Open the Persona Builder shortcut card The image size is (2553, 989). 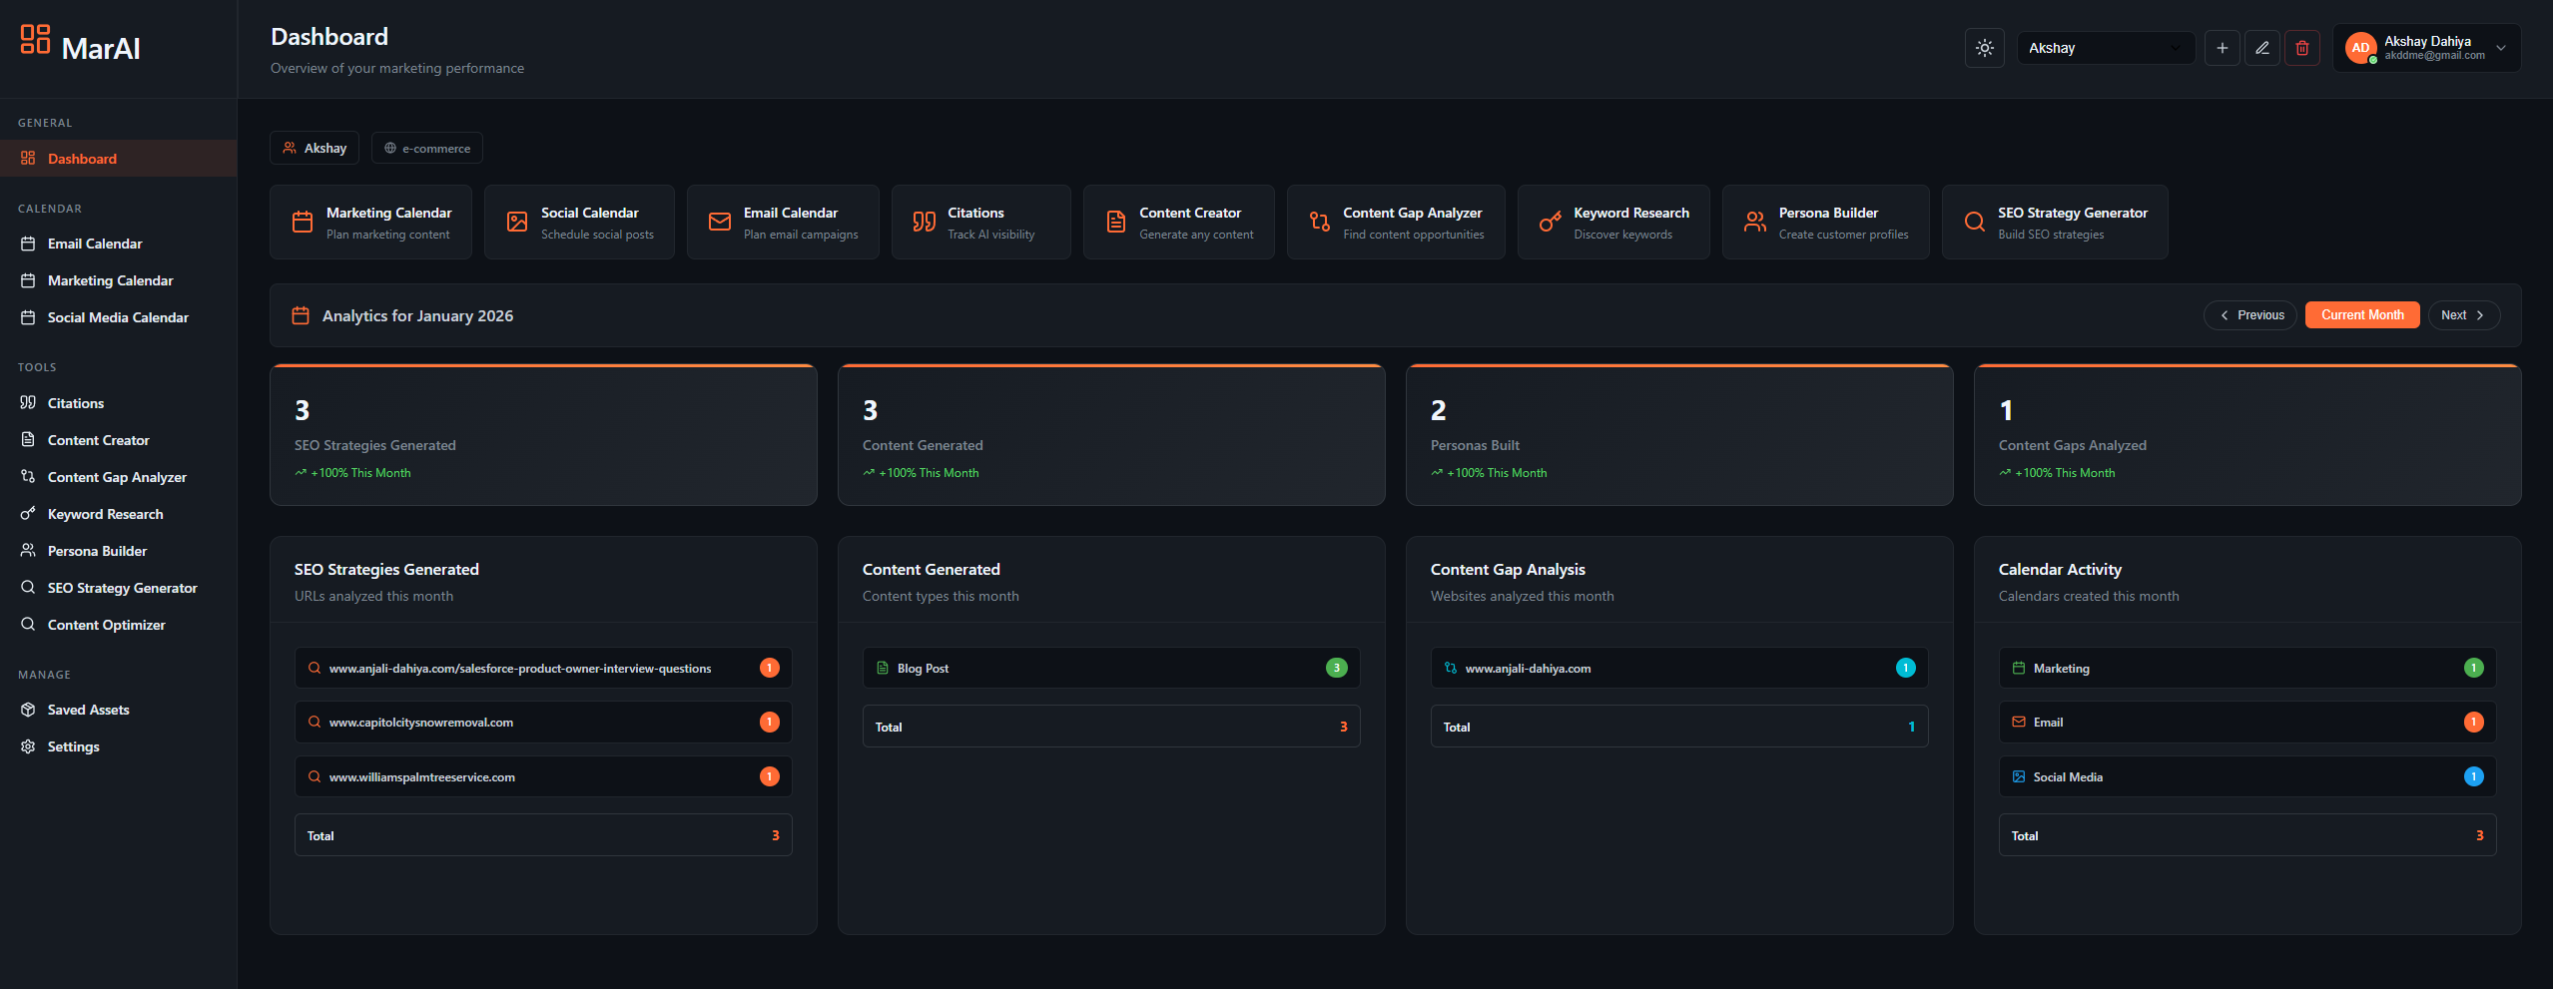1825,223
